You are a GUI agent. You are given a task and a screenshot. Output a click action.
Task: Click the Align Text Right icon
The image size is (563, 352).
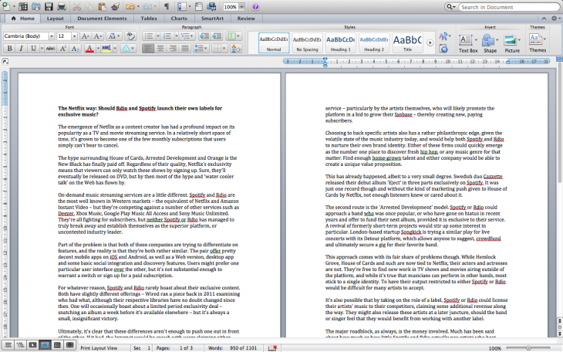coord(173,48)
